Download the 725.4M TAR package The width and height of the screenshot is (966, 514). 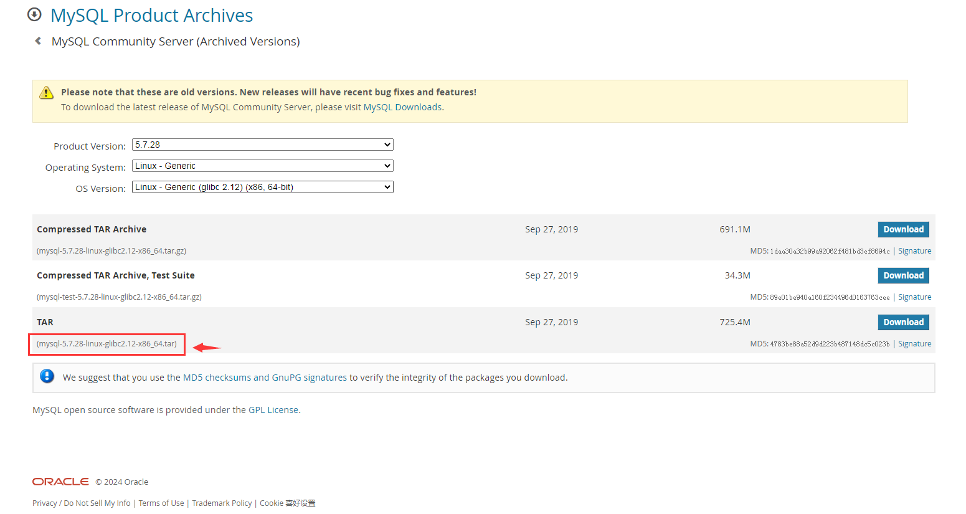903,322
